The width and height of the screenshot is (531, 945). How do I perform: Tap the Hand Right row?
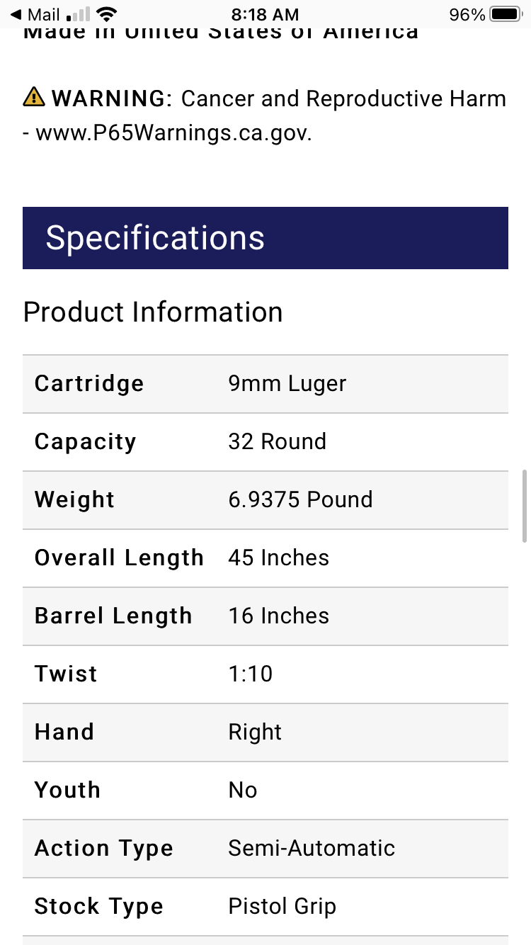265,732
